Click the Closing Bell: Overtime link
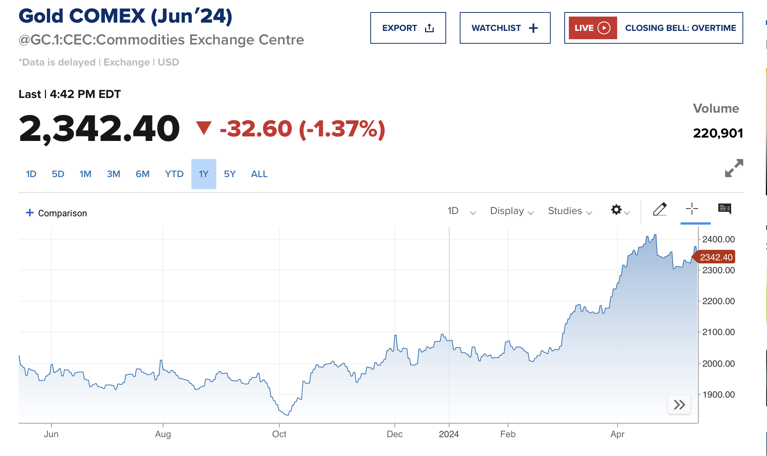This screenshot has height=456, width=767. (681, 28)
